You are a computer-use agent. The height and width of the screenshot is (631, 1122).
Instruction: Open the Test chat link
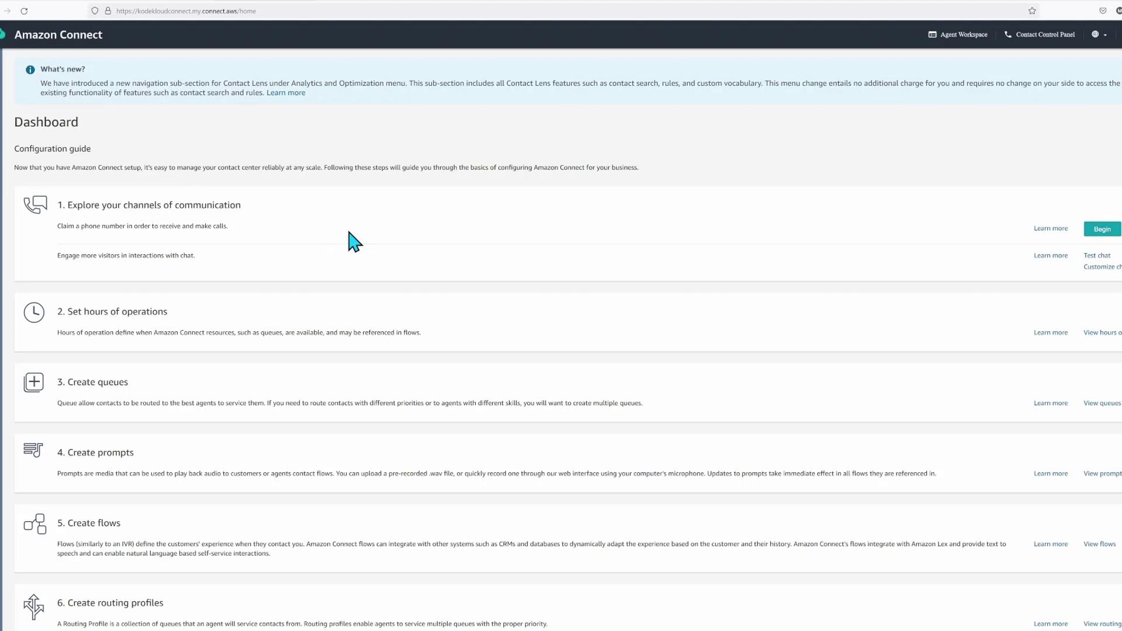pyautogui.click(x=1097, y=255)
